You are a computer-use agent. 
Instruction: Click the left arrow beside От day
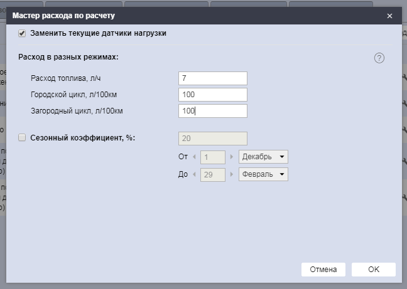click(x=195, y=157)
